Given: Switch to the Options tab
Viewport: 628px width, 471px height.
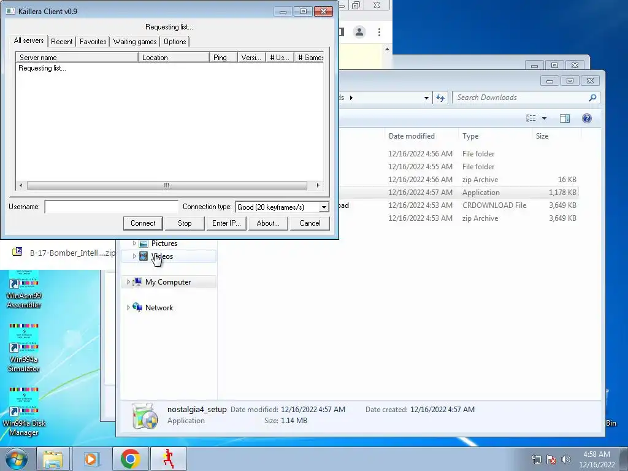Looking at the screenshot, I should pos(175,41).
